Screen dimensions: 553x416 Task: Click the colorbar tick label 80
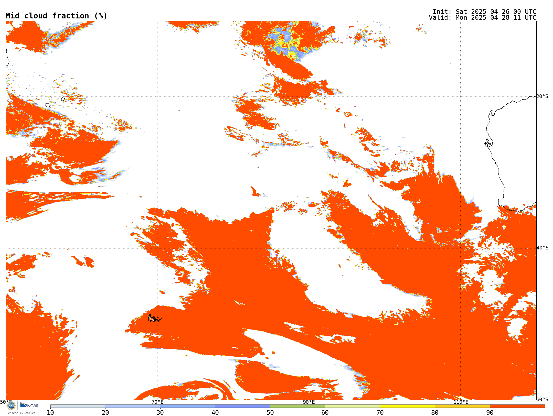(x=435, y=413)
